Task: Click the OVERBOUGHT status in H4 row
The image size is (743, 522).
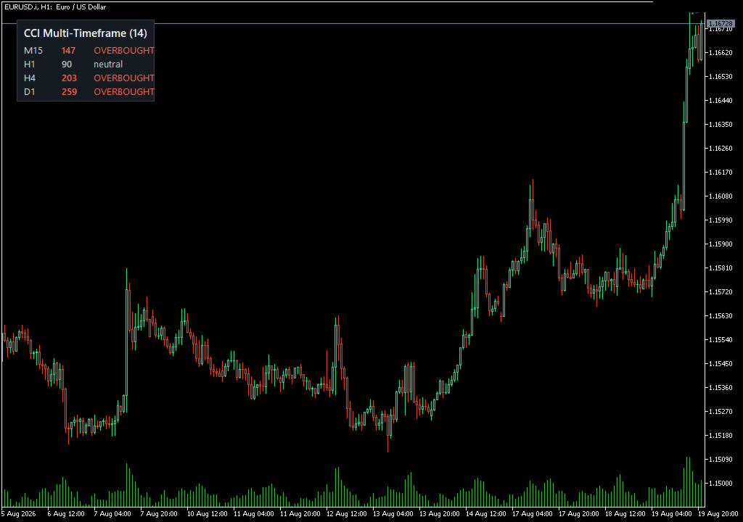Action: pyautogui.click(x=123, y=78)
